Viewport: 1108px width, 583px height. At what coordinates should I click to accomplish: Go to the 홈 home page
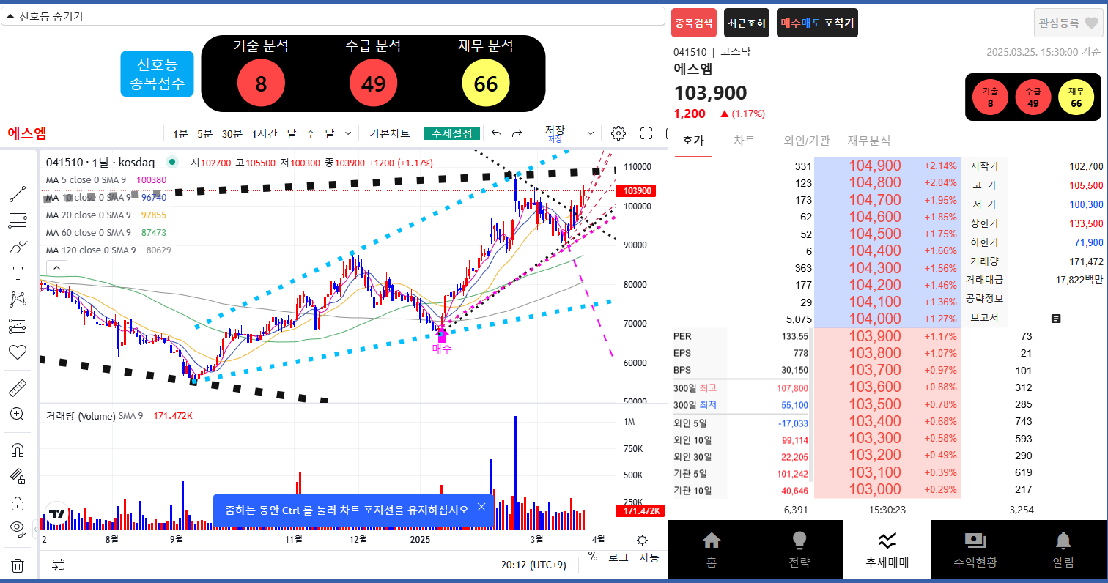click(x=712, y=549)
